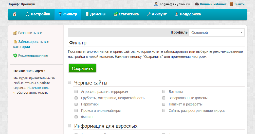Open the Профиль dropdown showing Основной
The image size is (255, 134).
(216, 33)
